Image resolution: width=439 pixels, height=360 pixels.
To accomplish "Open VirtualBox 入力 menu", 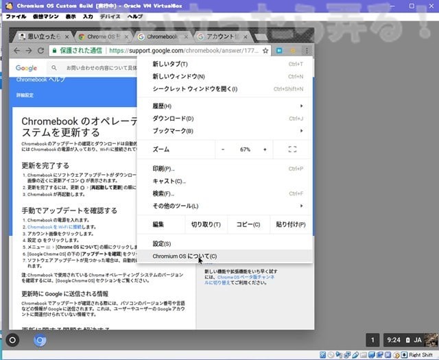I will [88, 16].
